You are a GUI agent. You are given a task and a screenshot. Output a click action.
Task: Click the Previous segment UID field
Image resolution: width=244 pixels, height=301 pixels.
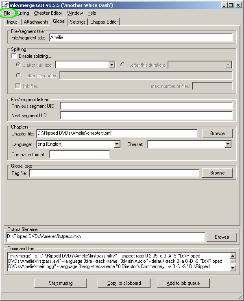[x=146, y=106]
